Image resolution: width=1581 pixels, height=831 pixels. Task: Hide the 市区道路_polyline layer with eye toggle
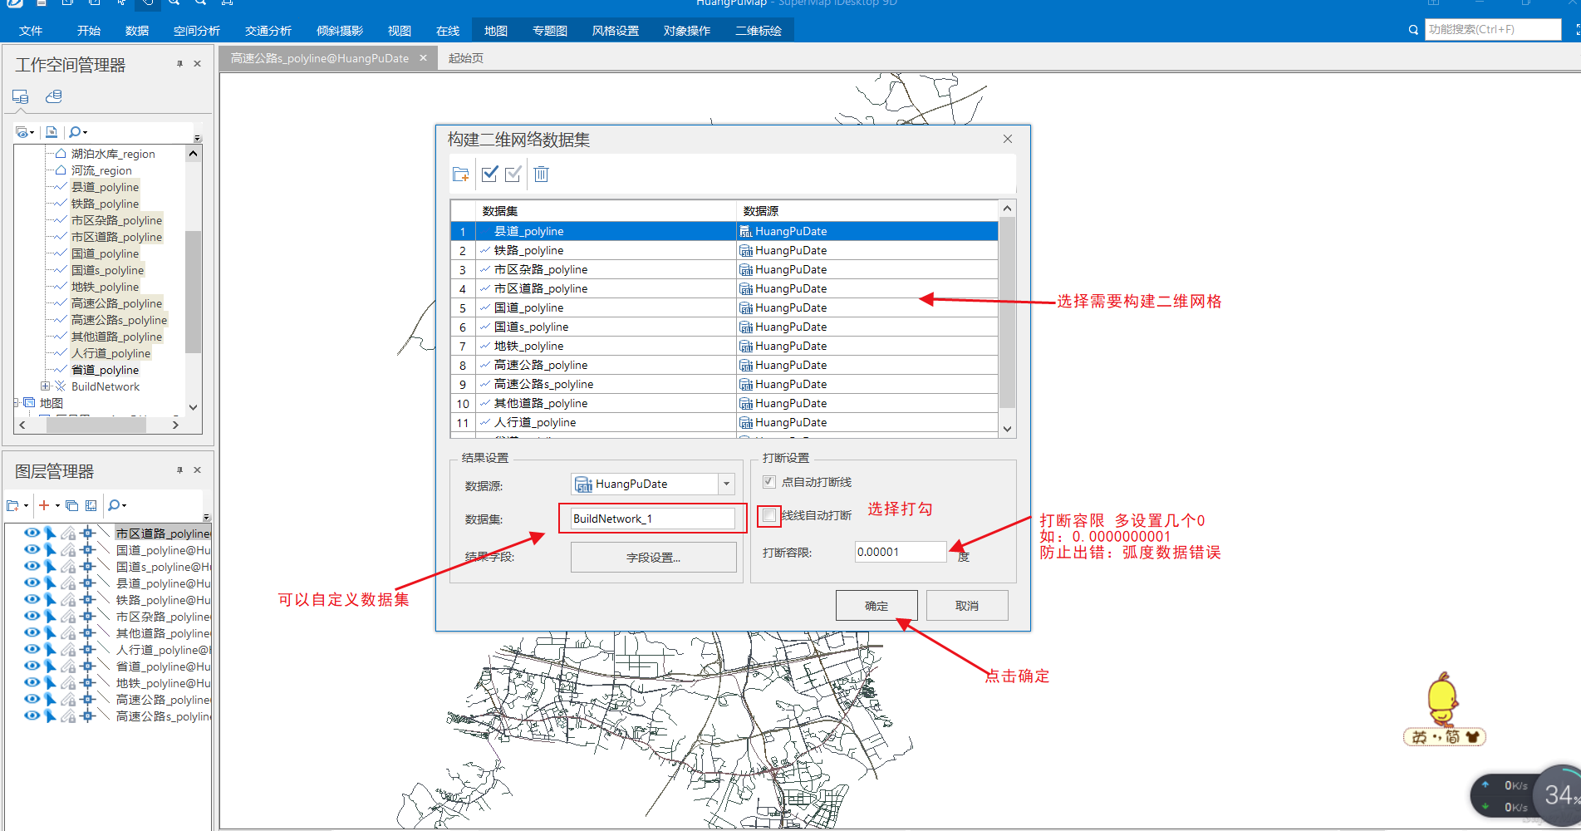click(31, 533)
